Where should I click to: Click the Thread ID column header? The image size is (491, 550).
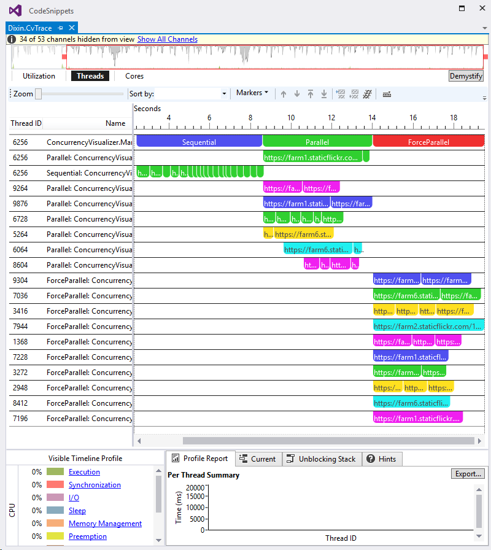[x=26, y=123]
